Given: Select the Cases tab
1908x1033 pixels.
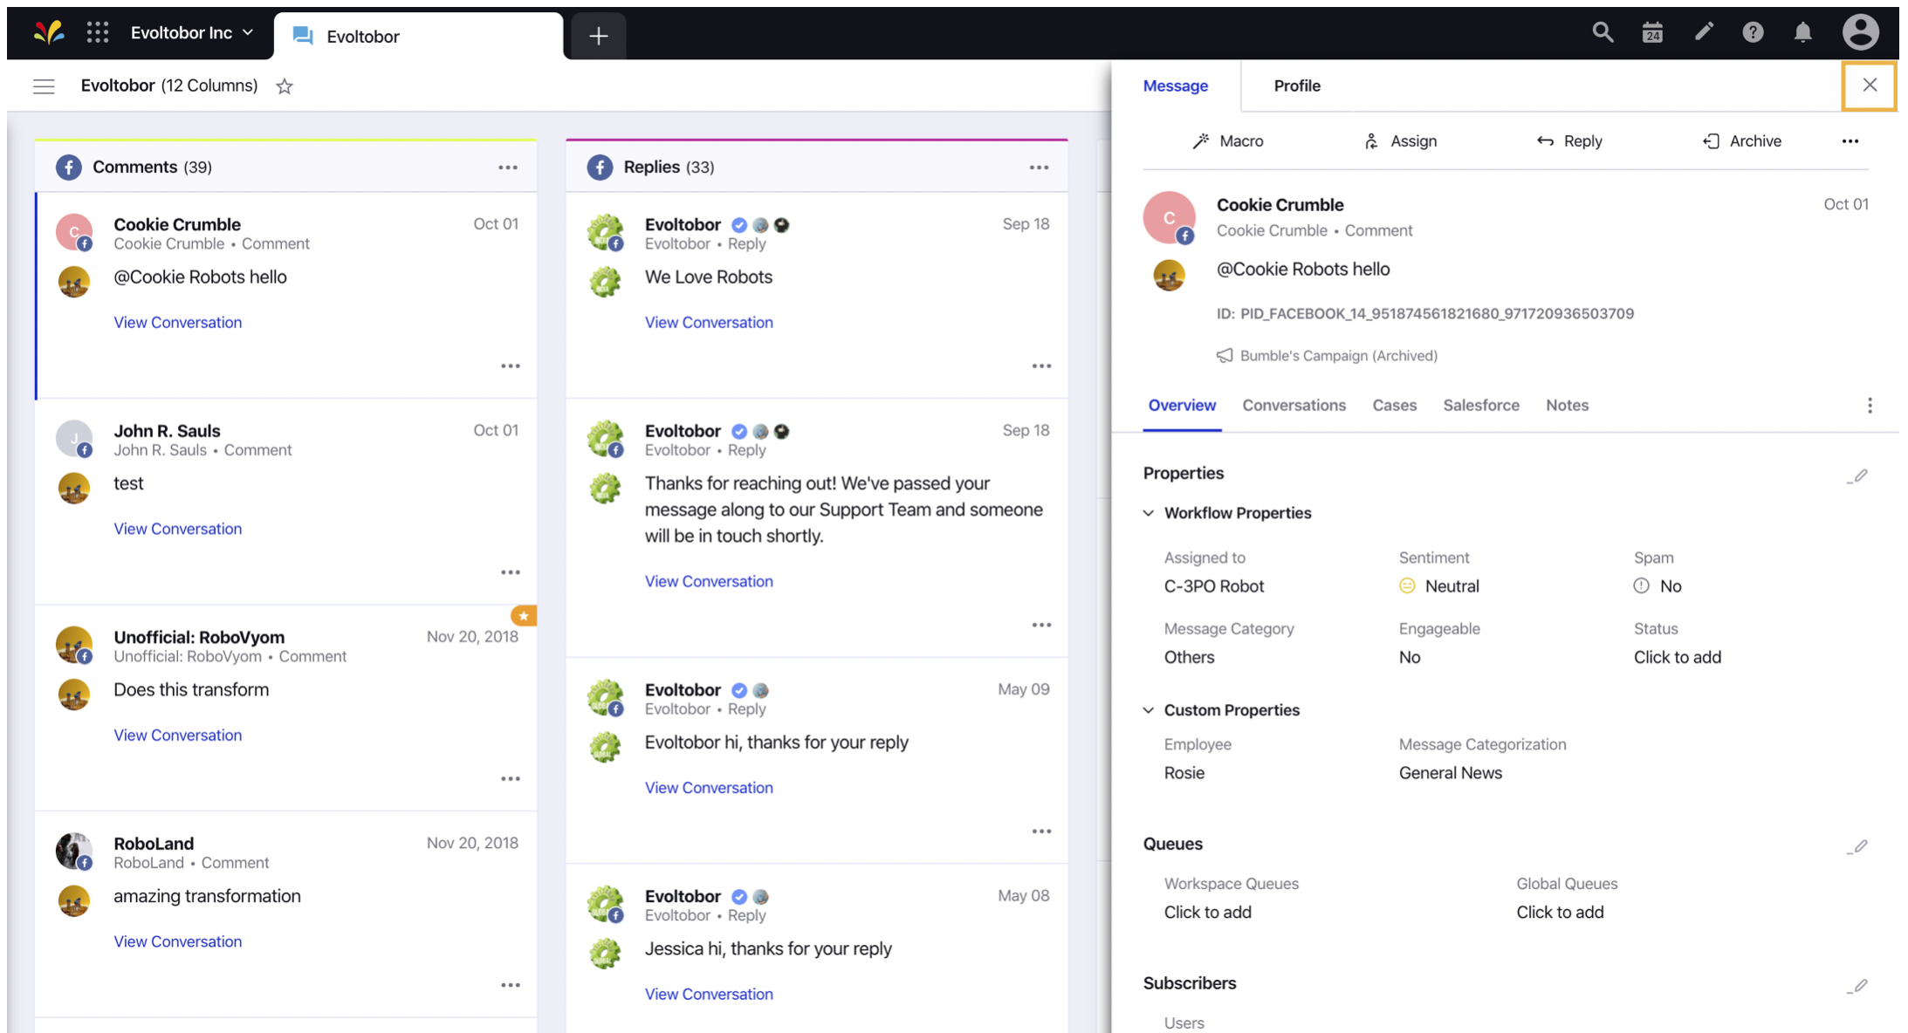Looking at the screenshot, I should 1394,405.
